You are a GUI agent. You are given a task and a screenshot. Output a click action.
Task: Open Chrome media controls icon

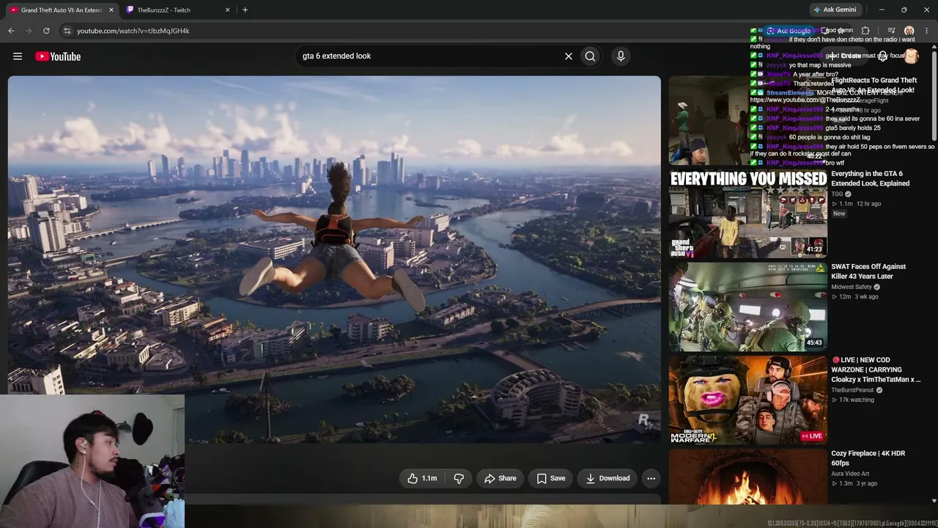click(891, 31)
